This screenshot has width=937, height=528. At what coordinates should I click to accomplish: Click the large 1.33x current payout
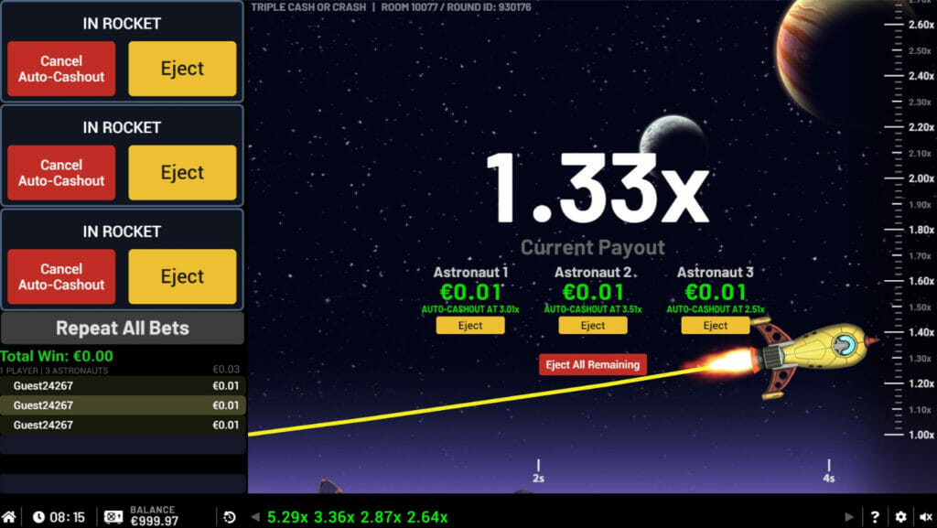pyautogui.click(x=598, y=188)
